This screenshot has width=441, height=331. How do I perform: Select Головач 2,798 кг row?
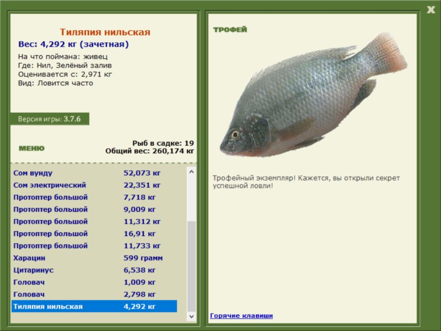coord(94,294)
